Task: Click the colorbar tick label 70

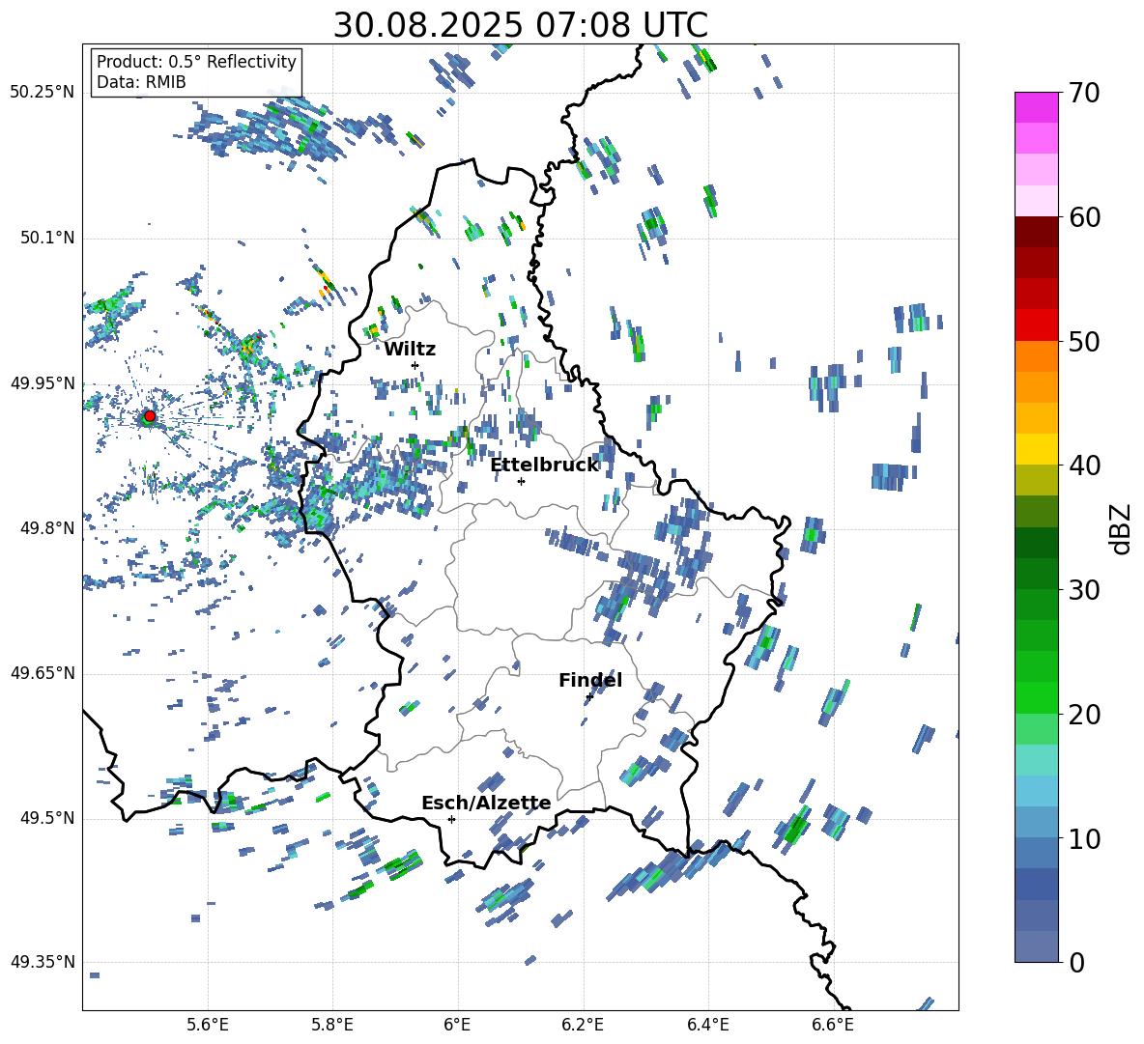Action: pyautogui.click(x=1084, y=94)
